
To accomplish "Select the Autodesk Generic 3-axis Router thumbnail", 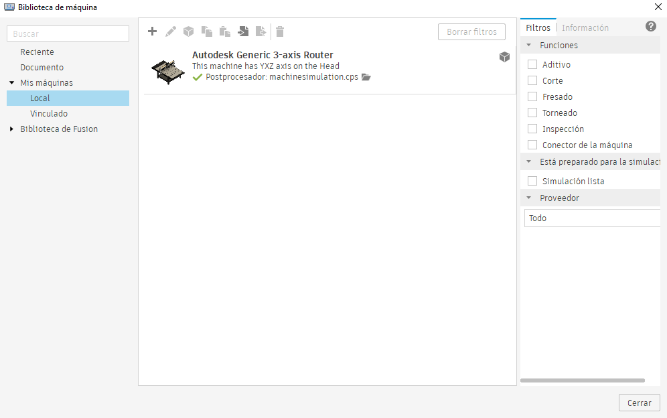I will click(167, 71).
